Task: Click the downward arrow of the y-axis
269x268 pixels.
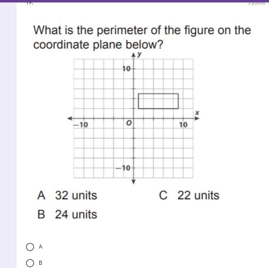Action: [133, 181]
